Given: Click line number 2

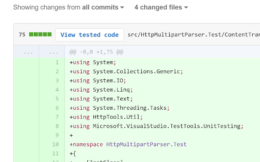Looking at the screenshot, I should [57, 71].
